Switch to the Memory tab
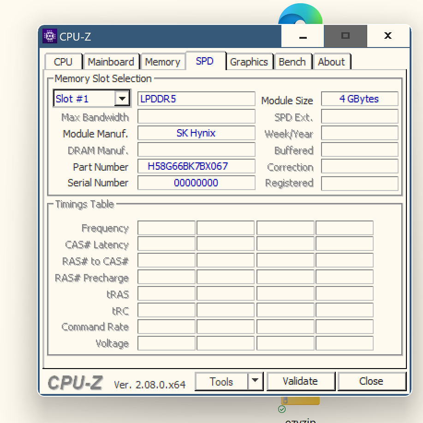Viewport: 423px width, 423px height. [x=163, y=62]
